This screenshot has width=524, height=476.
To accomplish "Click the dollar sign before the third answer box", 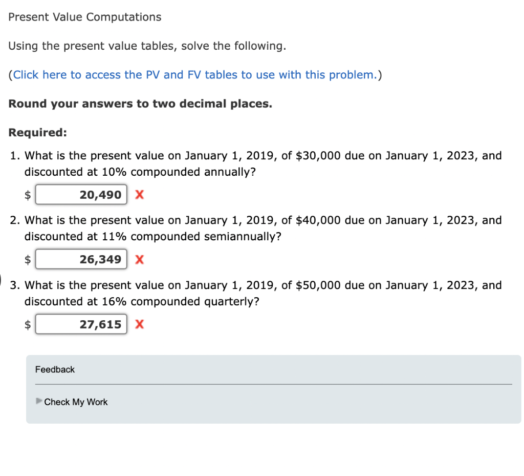I will point(27,324).
